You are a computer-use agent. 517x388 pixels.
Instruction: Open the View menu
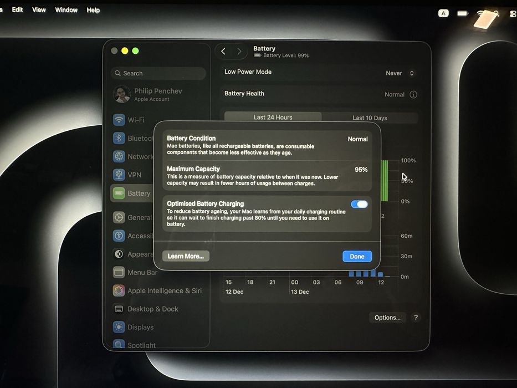pyautogui.click(x=39, y=10)
